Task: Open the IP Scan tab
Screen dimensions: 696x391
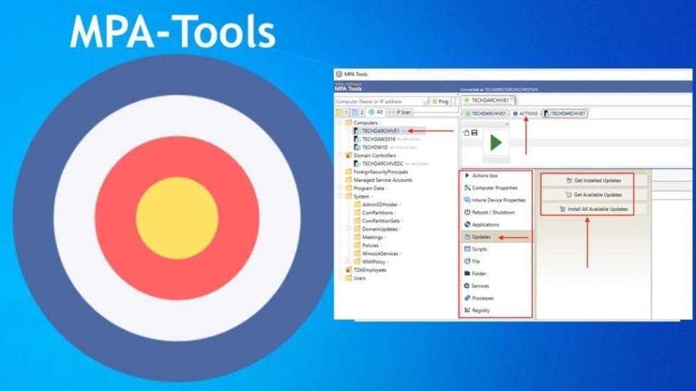Action: (x=399, y=112)
